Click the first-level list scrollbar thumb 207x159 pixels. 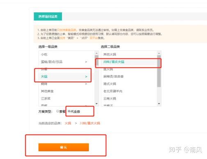97,60
